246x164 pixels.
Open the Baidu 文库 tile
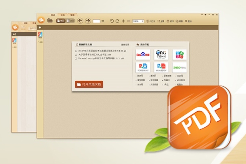tap(143, 55)
